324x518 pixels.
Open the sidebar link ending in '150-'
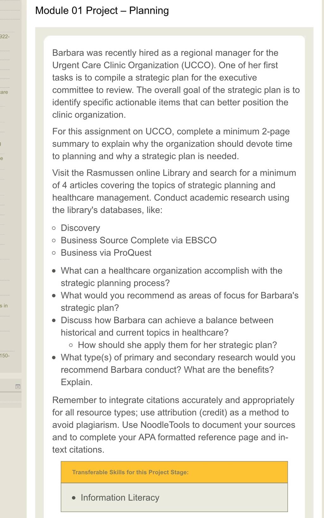5,356
